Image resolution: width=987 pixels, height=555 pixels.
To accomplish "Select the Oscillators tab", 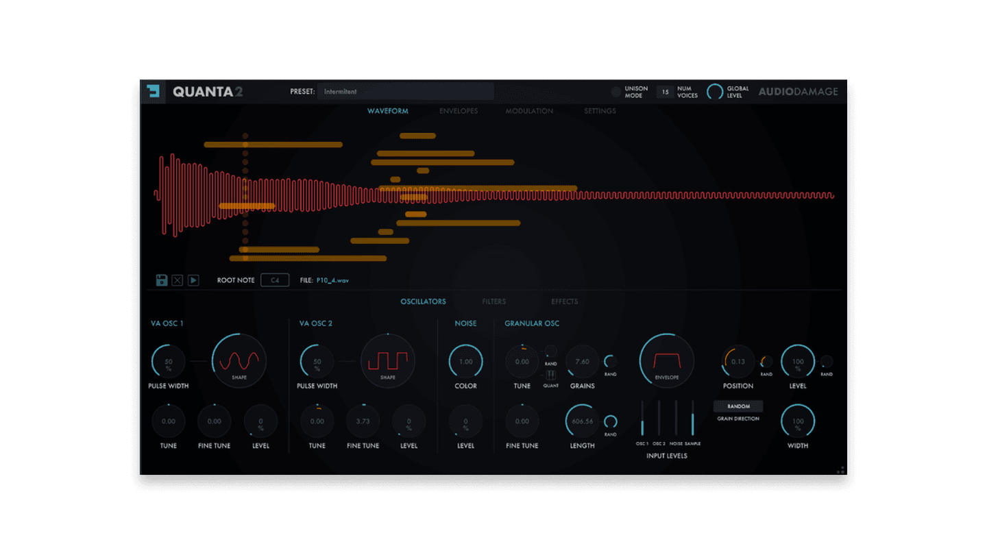I will pyautogui.click(x=423, y=301).
